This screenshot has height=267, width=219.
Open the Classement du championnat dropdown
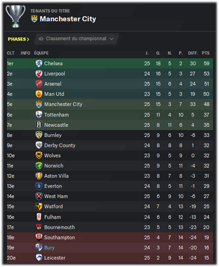[x=76, y=39]
